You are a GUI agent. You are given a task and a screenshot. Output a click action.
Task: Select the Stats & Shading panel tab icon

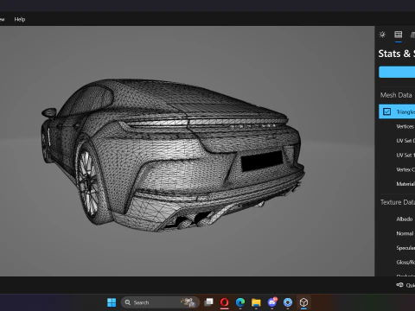click(x=399, y=35)
